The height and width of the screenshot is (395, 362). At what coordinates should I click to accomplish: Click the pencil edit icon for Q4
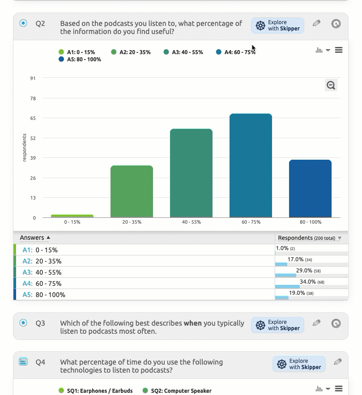point(338,362)
